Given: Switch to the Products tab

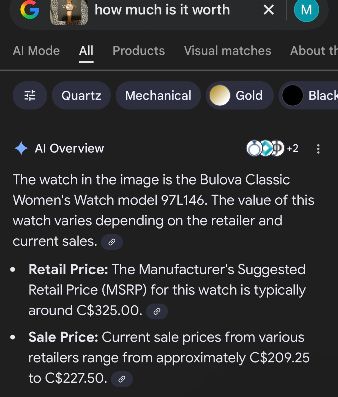Looking at the screenshot, I should pyautogui.click(x=139, y=51).
